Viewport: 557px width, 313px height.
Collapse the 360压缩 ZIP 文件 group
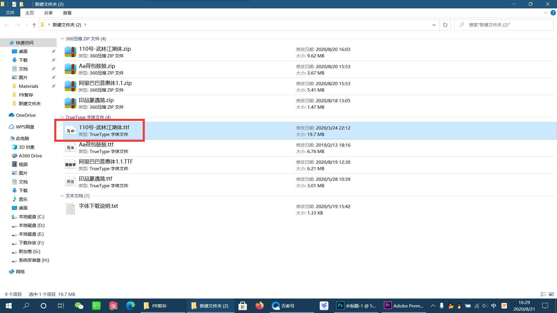pyautogui.click(x=62, y=39)
